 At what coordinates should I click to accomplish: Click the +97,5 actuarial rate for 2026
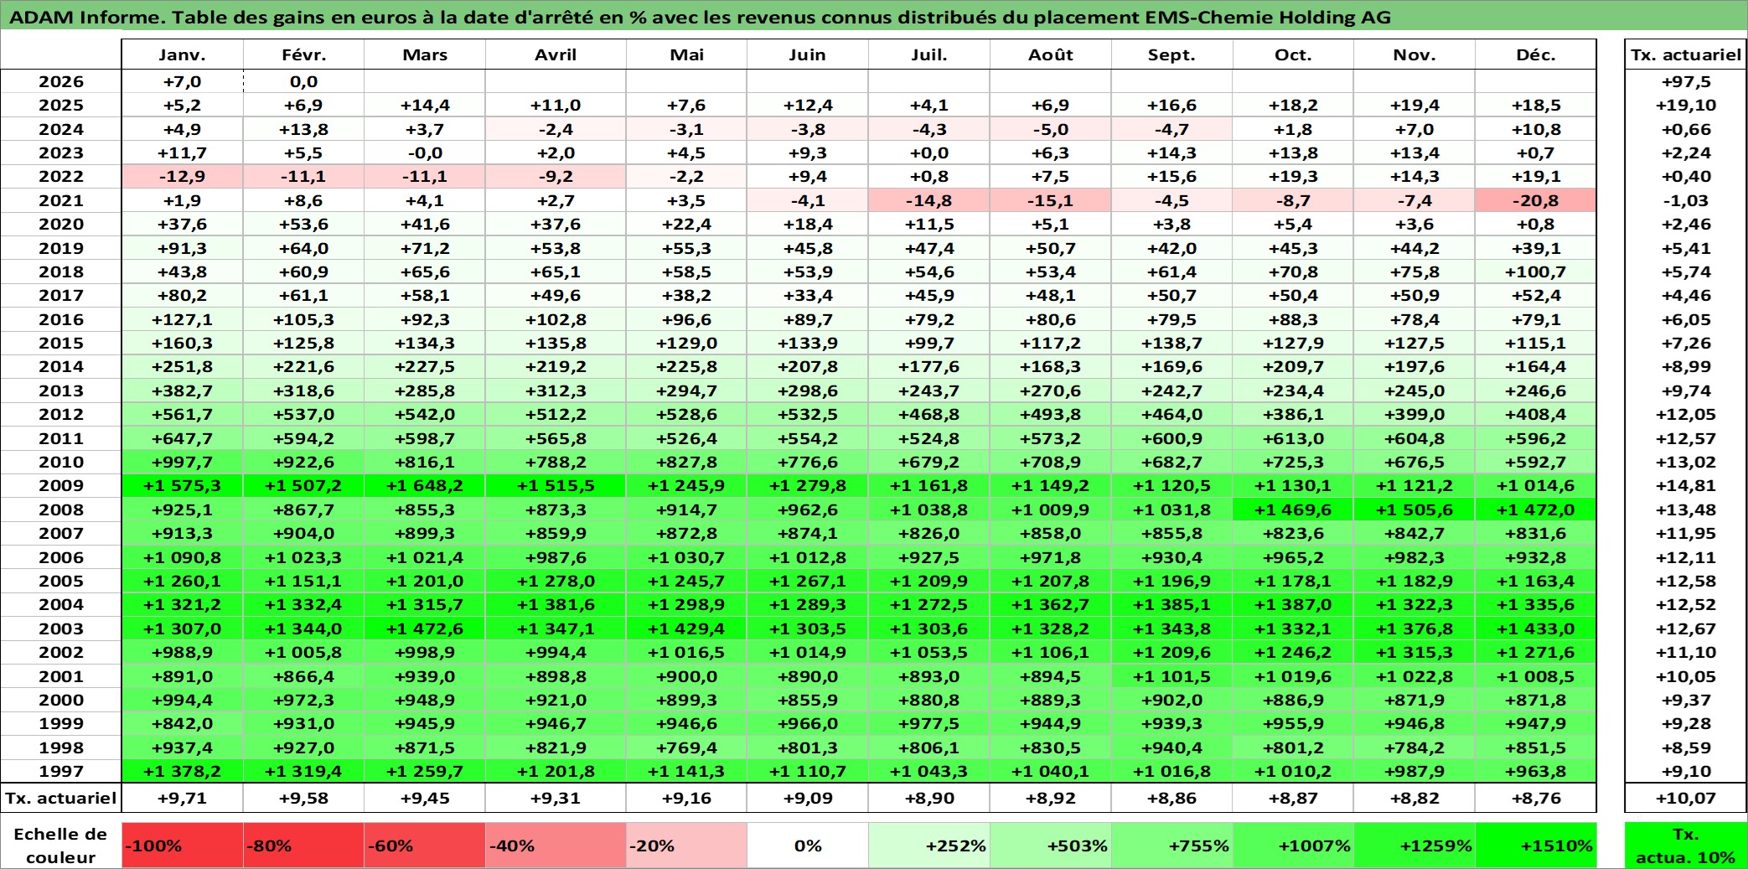click(x=1686, y=81)
